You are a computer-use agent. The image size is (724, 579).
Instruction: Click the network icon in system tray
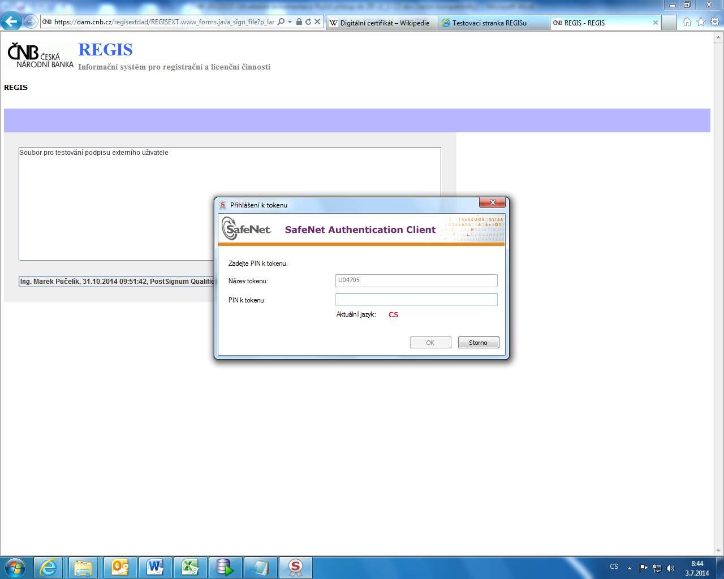[x=657, y=568]
